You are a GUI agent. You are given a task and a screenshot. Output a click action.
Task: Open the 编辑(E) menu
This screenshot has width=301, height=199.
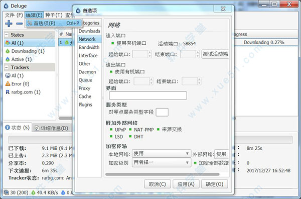pos(34,15)
